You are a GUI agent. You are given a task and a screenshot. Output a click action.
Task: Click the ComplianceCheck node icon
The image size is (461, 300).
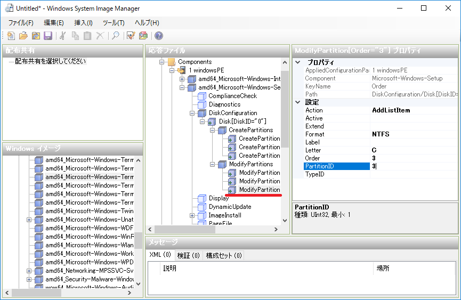pos(201,96)
